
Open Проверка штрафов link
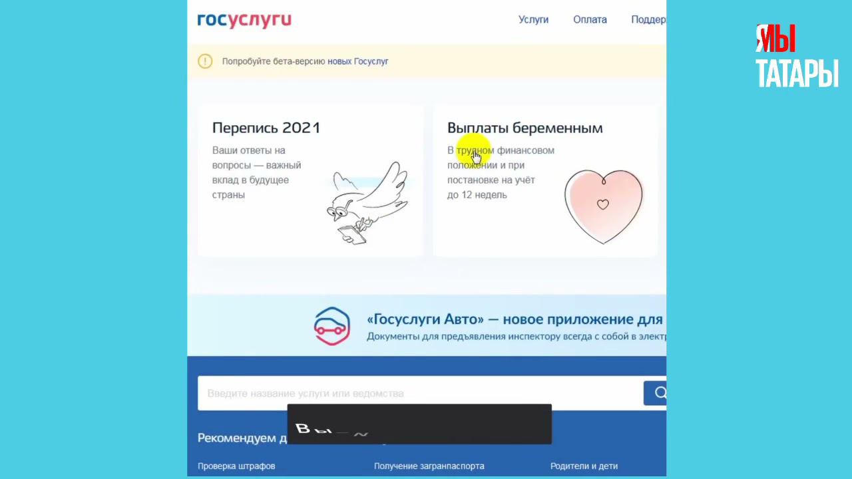[236, 466]
